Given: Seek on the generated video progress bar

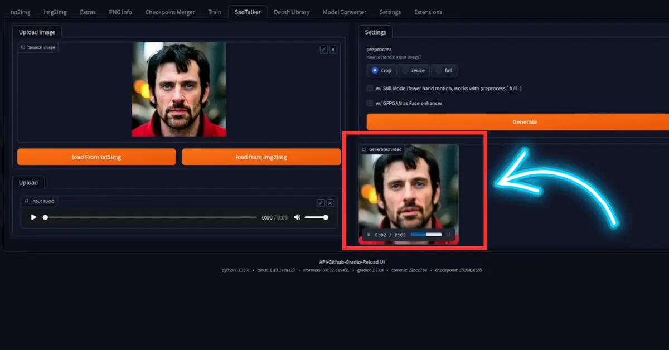Looking at the screenshot, I should click(426, 235).
